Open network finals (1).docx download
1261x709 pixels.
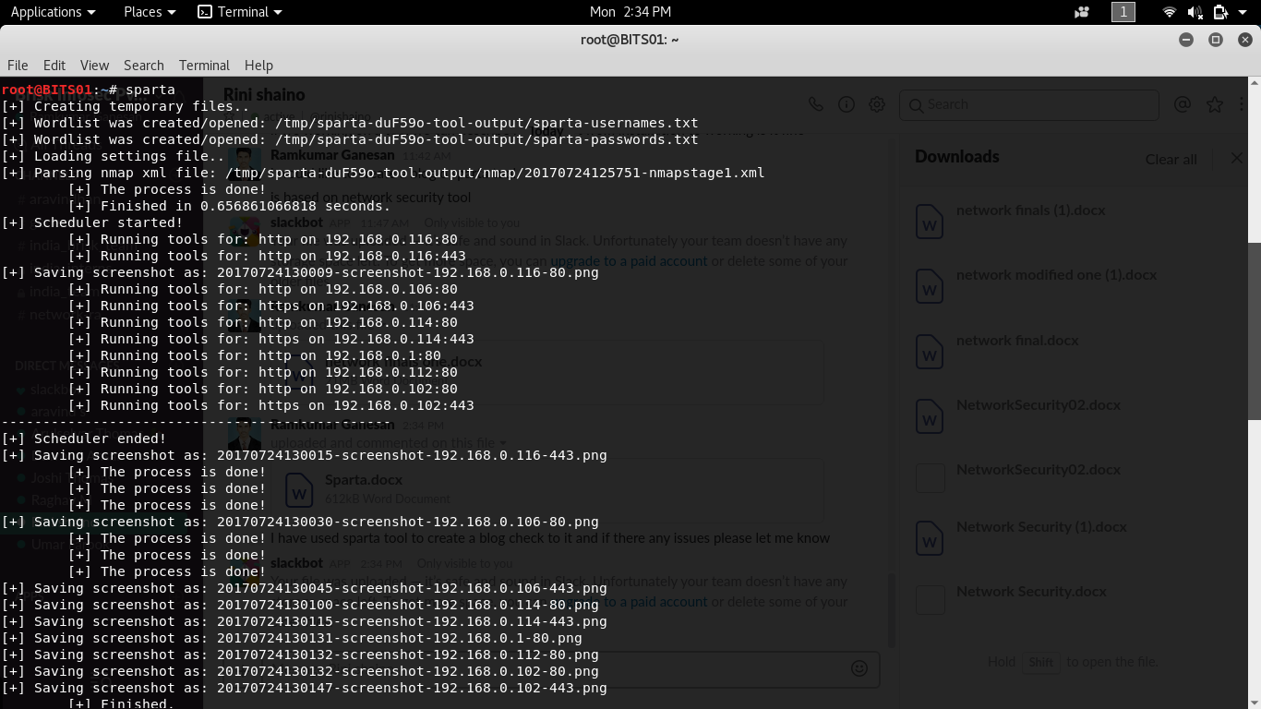tap(1030, 210)
